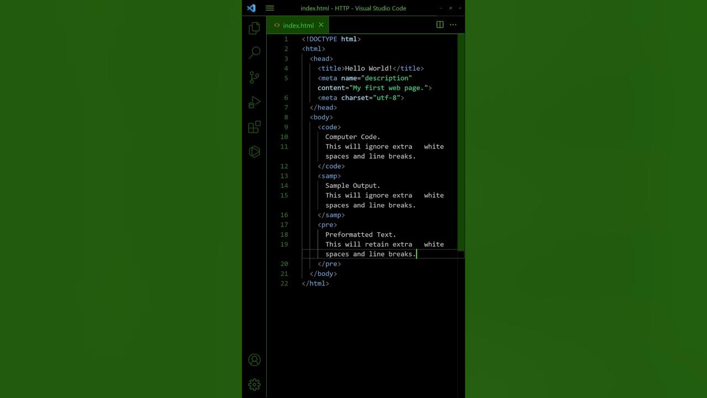Image resolution: width=707 pixels, height=398 pixels.
Task: Expand the More Actions ellipsis menu
Action: (x=453, y=25)
